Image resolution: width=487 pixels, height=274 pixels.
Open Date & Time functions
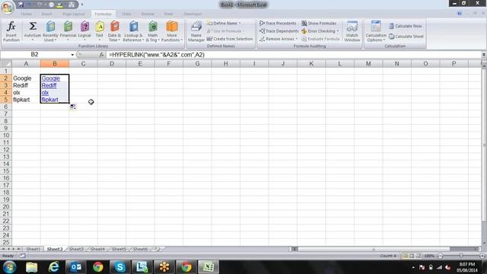[x=114, y=31]
